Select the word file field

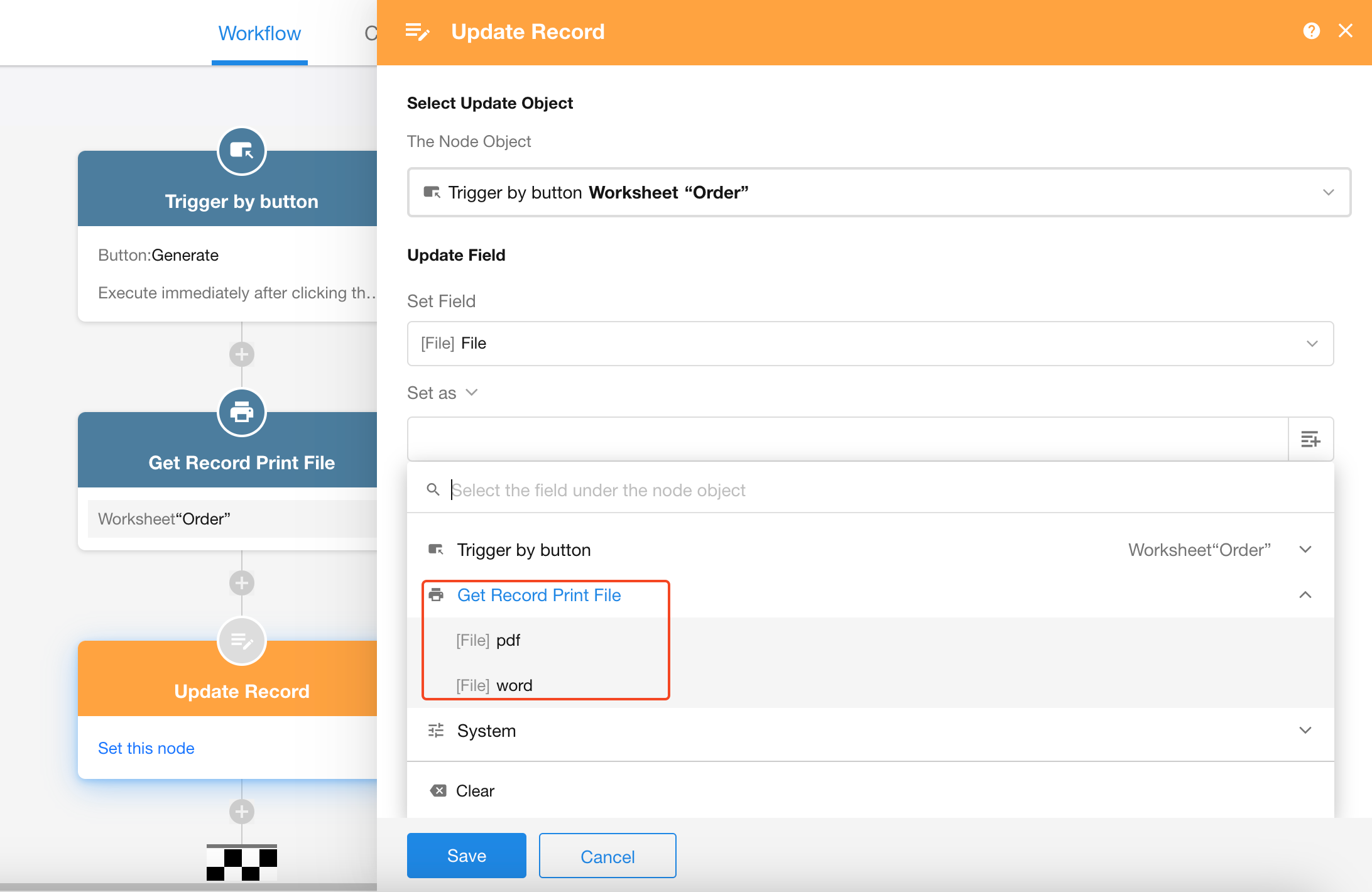514,685
